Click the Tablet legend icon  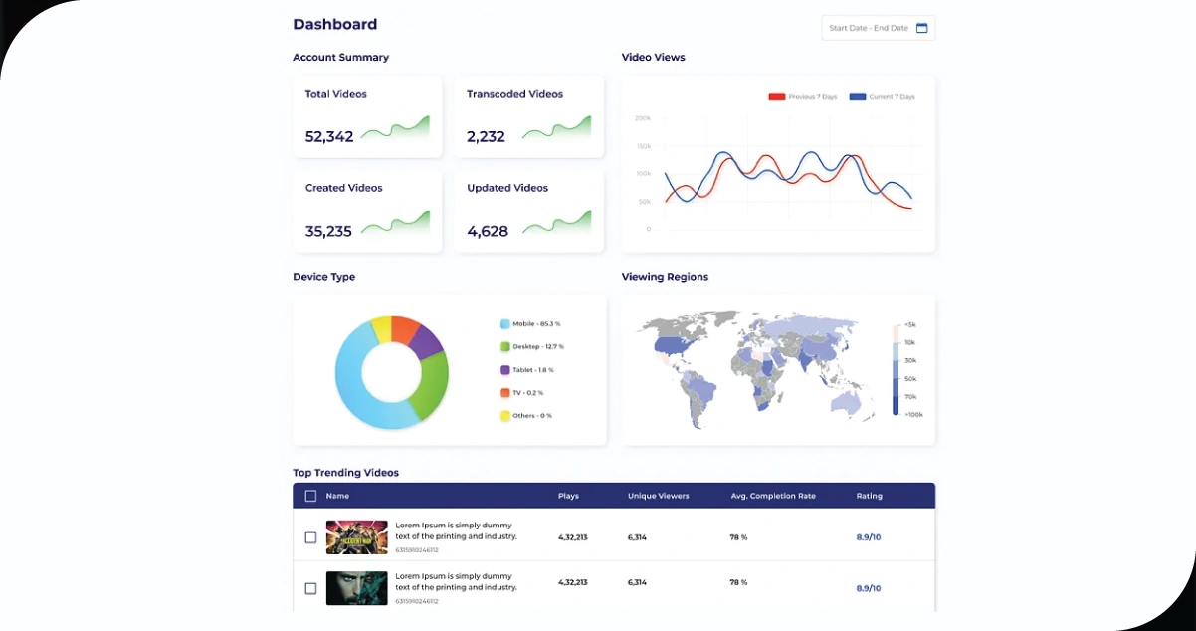coord(504,370)
